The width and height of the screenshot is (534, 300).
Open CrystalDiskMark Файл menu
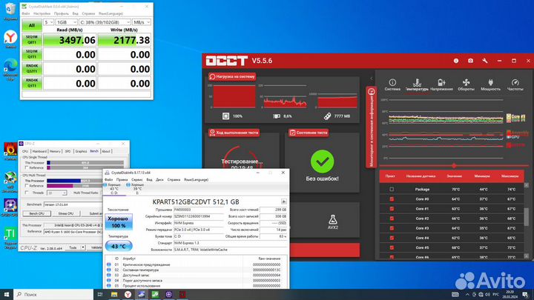(25, 13)
